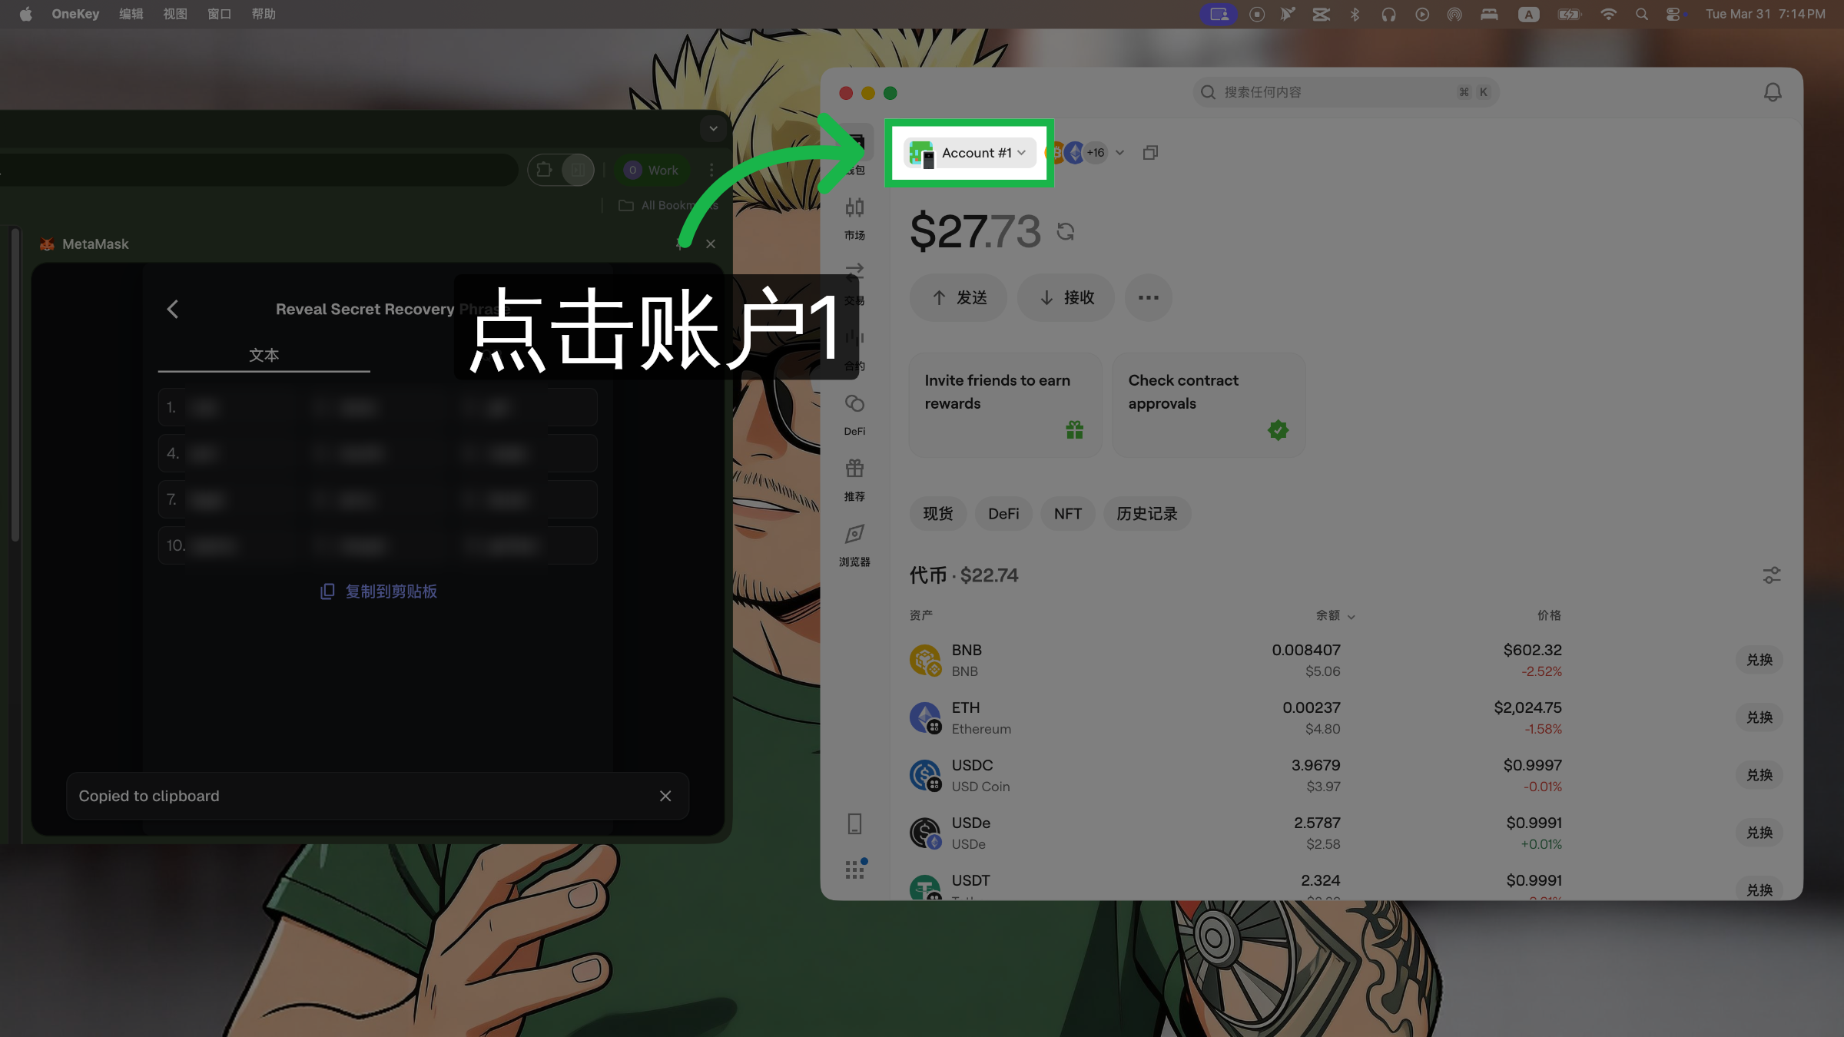Viewport: 1844px width, 1037px height.
Task: Click 复制到剪贴板 in MetaMask
Action: tap(378, 591)
